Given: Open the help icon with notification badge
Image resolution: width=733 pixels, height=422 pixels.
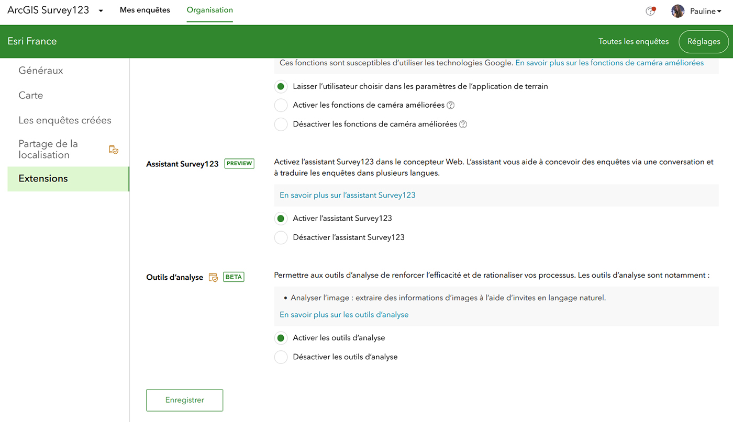Looking at the screenshot, I should point(650,10).
